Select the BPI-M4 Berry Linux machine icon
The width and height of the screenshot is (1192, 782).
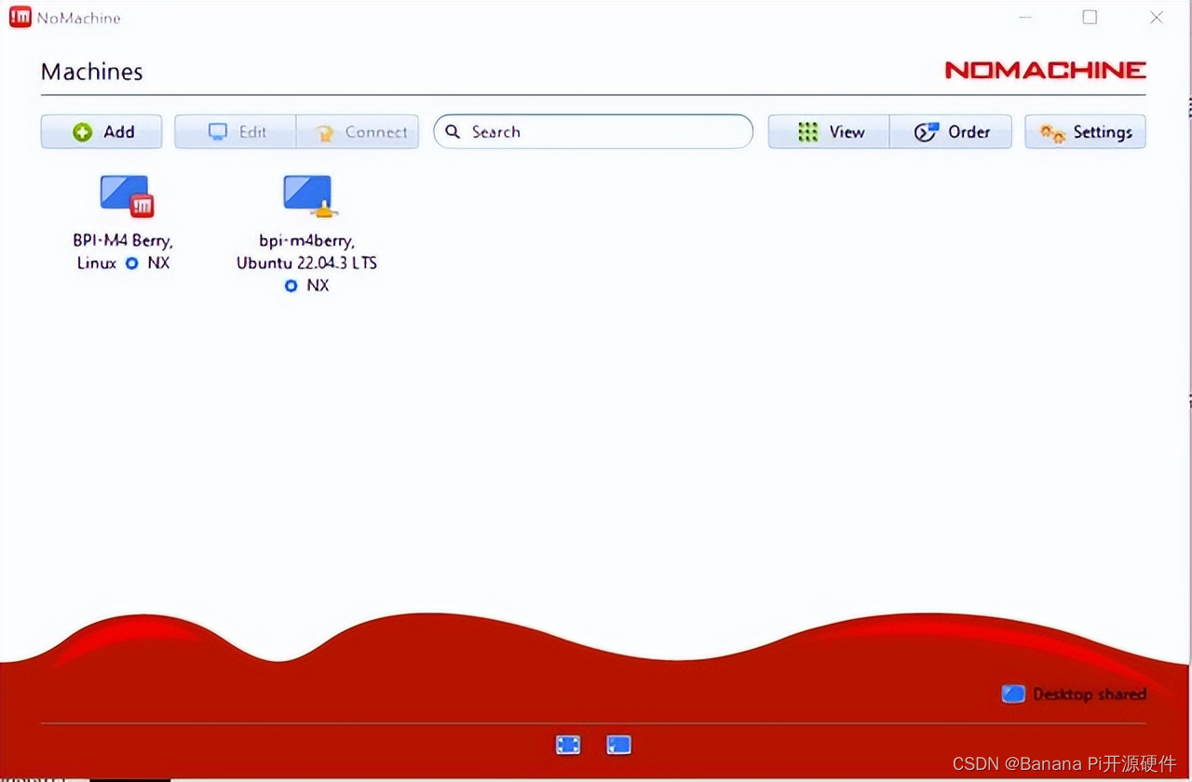127,195
